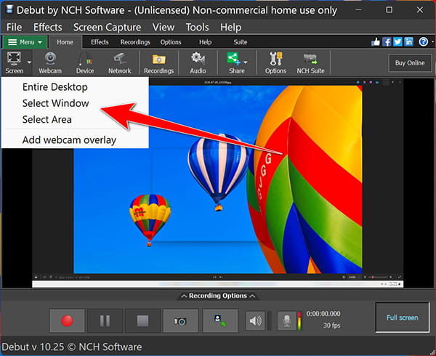Share via the Facebook icon
Viewport: 436px width, 356px height.
387,42
